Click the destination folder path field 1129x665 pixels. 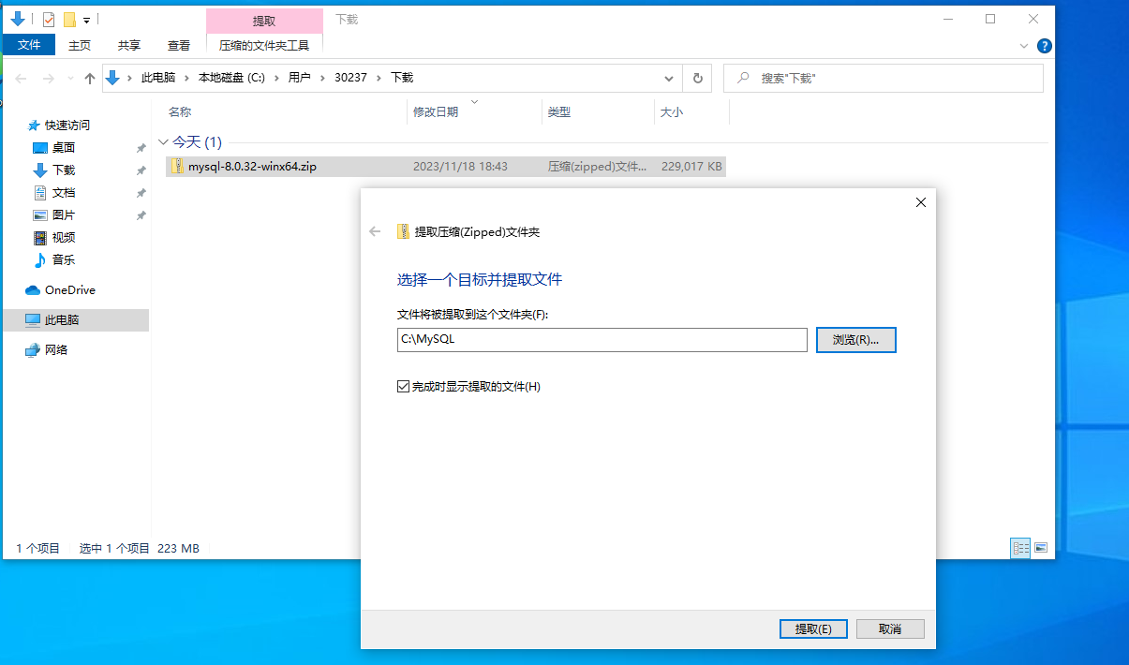(602, 339)
